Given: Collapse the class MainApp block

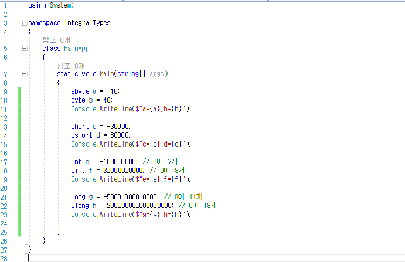Looking at the screenshot, I should [x=25, y=48].
